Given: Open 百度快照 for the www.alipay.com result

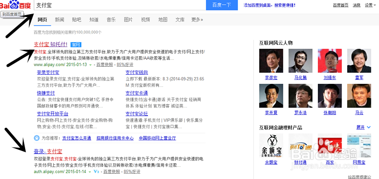Looking at the screenshot, I should (105, 65).
